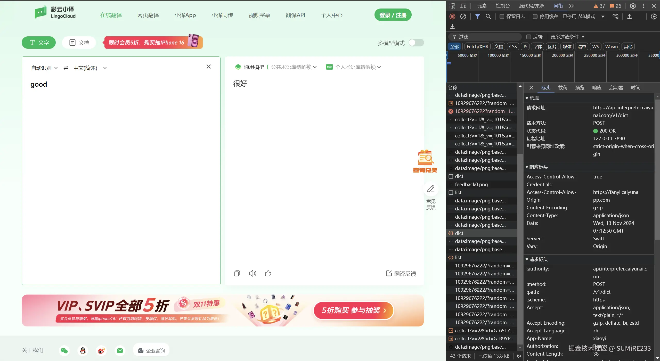Collapse the 响应标头 section
The width and height of the screenshot is (660, 361).
coord(538,167)
